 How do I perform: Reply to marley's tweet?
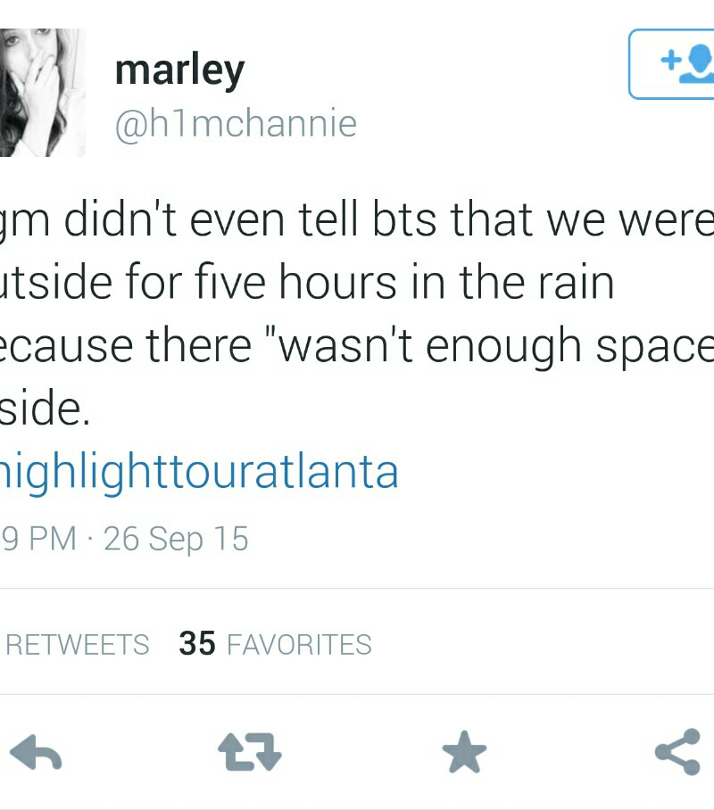pyautogui.click(x=36, y=752)
